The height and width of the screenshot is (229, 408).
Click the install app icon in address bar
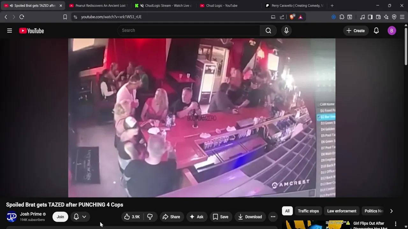tap(273, 17)
